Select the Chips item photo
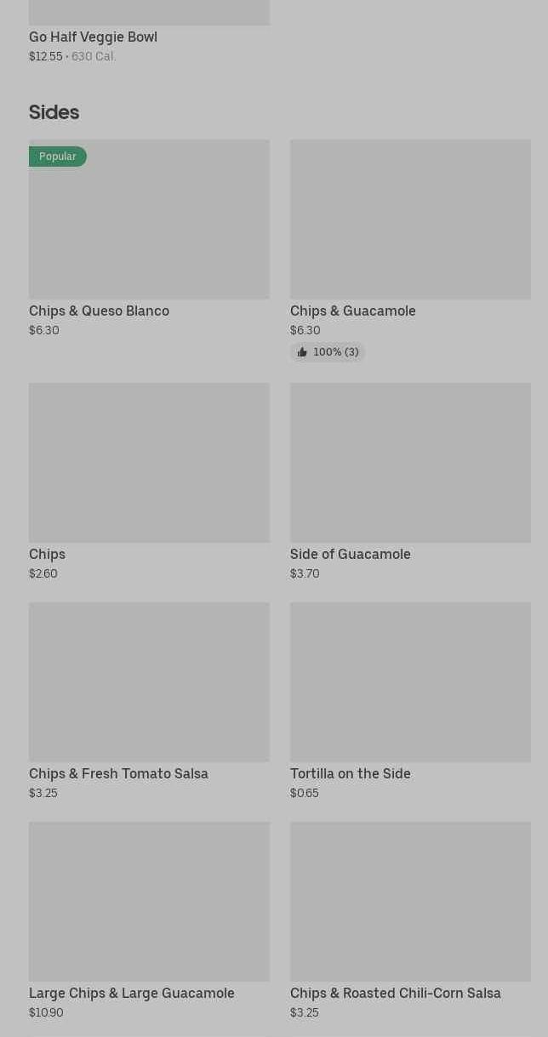 [149, 463]
